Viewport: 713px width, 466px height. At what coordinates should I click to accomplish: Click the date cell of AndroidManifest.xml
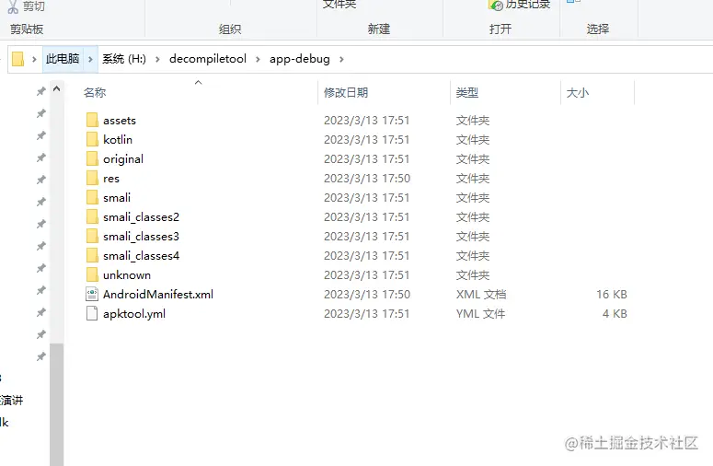367,295
